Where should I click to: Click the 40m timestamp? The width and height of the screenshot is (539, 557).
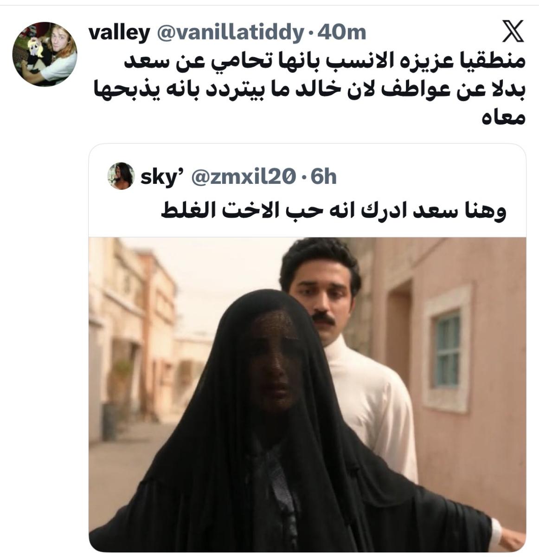(x=343, y=32)
